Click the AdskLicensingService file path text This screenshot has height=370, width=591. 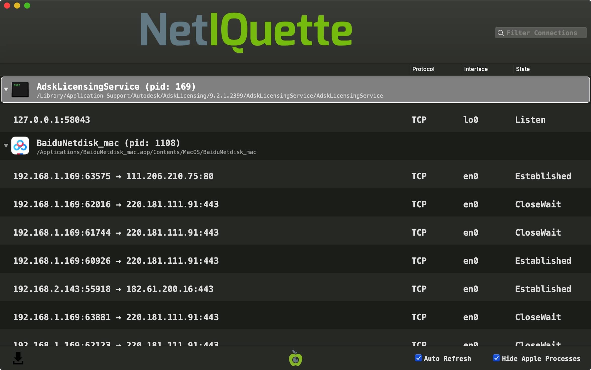coord(210,96)
